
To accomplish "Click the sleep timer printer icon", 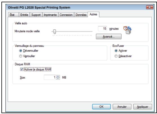I will point(127,30).
